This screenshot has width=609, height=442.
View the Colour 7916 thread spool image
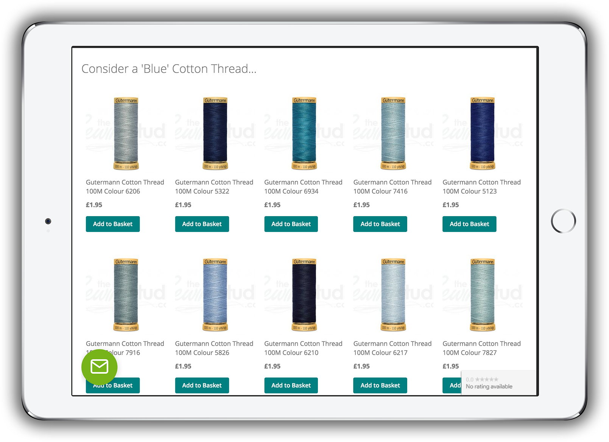[x=126, y=295]
